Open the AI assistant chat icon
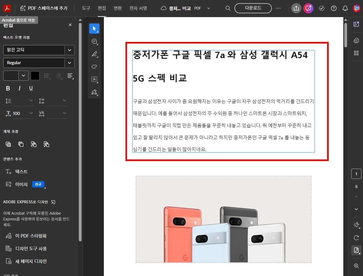The image size is (363, 276). click(x=308, y=8)
